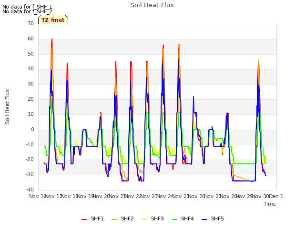This screenshot has width=305, height=228.
Task: Click the TZ_fmet annotation label
Action: point(53,20)
